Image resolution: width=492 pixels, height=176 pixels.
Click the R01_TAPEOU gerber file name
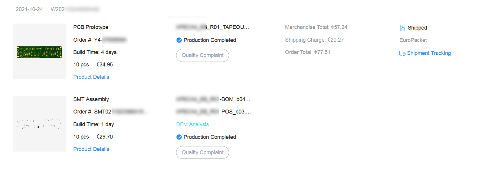pos(213,27)
